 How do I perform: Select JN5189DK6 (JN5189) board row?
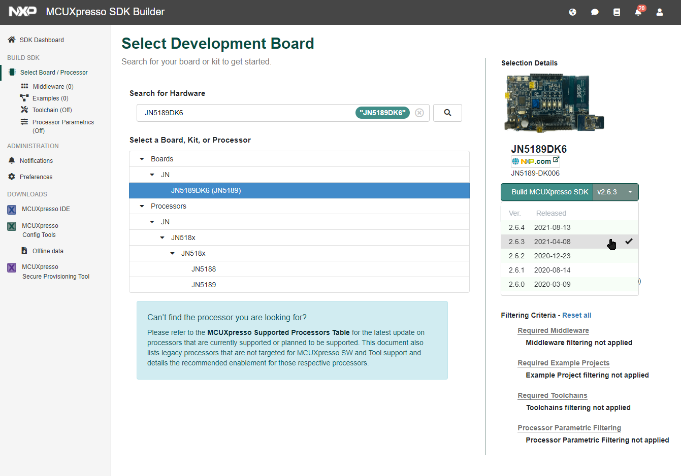click(299, 190)
